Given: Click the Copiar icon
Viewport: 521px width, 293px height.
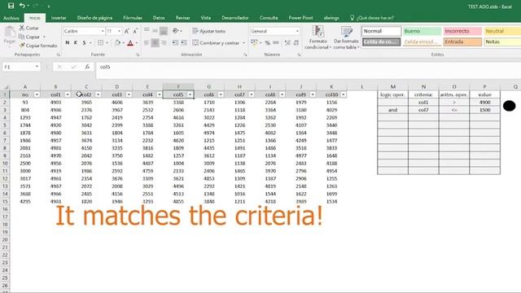Looking at the screenshot, I should coord(22,37).
